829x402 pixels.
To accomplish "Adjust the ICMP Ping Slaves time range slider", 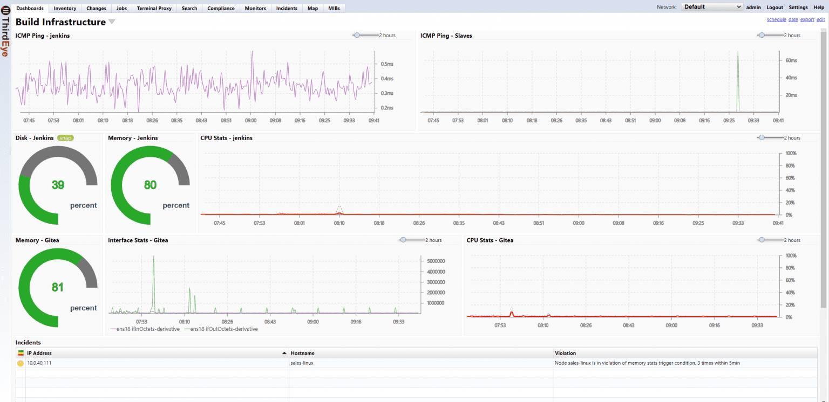I will [762, 35].
